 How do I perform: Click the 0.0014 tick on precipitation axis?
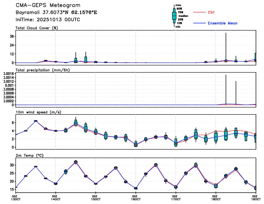coord(8,77)
